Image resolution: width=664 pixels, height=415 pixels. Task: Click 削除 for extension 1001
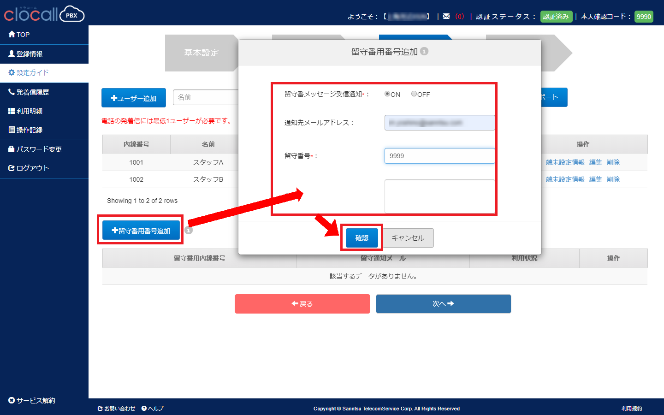click(x=613, y=162)
